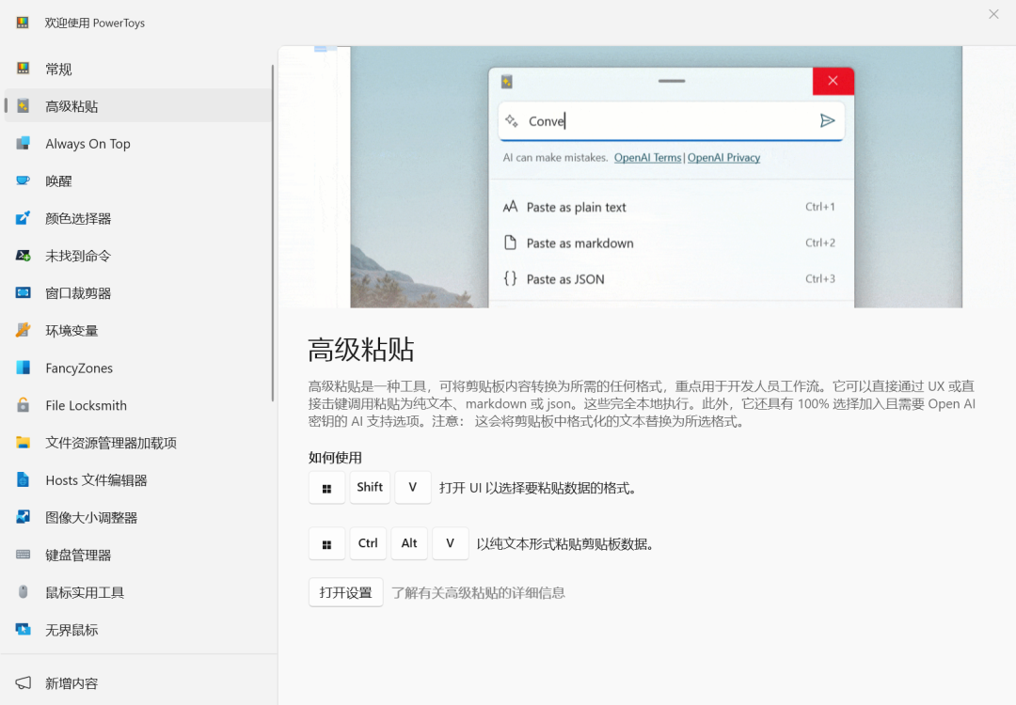Click the Alt key badge
1016x705 pixels.
pyautogui.click(x=409, y=543)
